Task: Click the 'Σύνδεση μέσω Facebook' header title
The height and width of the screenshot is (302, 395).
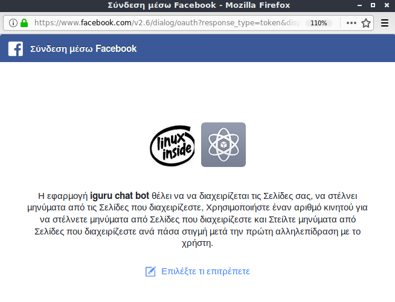Action: click(83, 49)
